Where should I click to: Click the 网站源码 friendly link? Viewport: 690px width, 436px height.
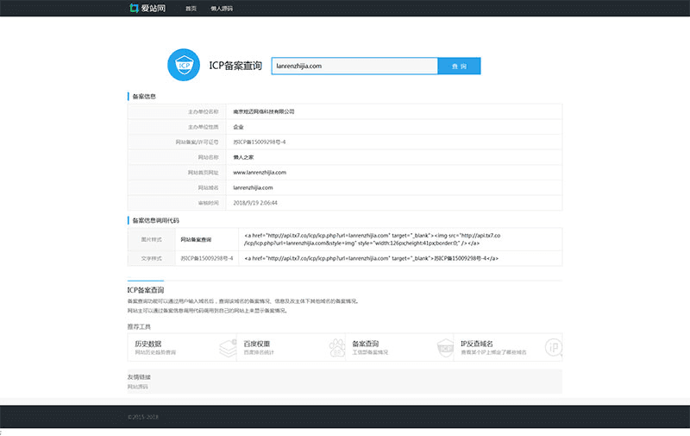(x=138, y=386)
